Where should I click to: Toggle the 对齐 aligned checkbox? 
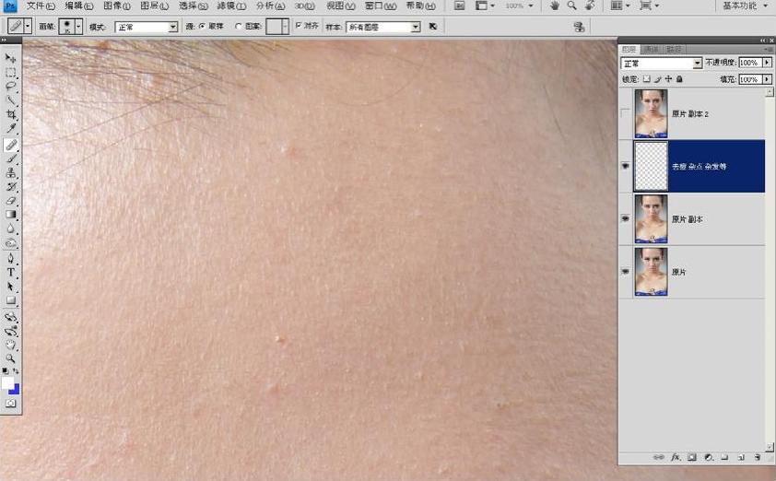coord(299,25)
